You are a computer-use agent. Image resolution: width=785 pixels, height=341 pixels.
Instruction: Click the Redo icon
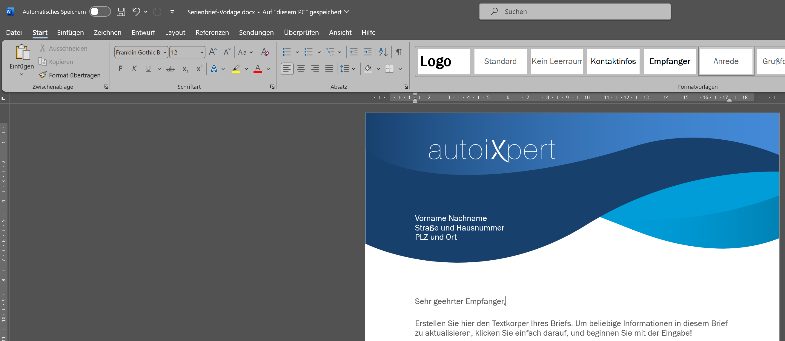(157, 12)
